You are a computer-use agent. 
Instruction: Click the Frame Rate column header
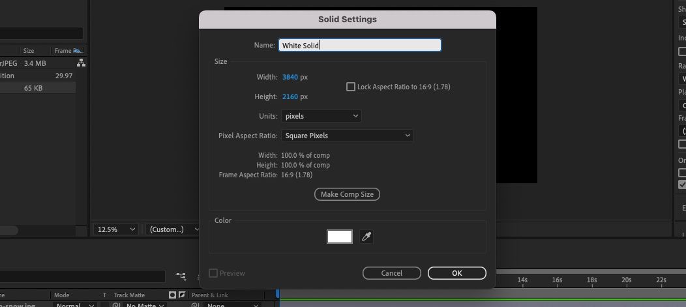click(x=68, y=51)
